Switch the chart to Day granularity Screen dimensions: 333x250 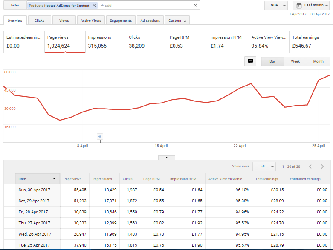point(272,61)
